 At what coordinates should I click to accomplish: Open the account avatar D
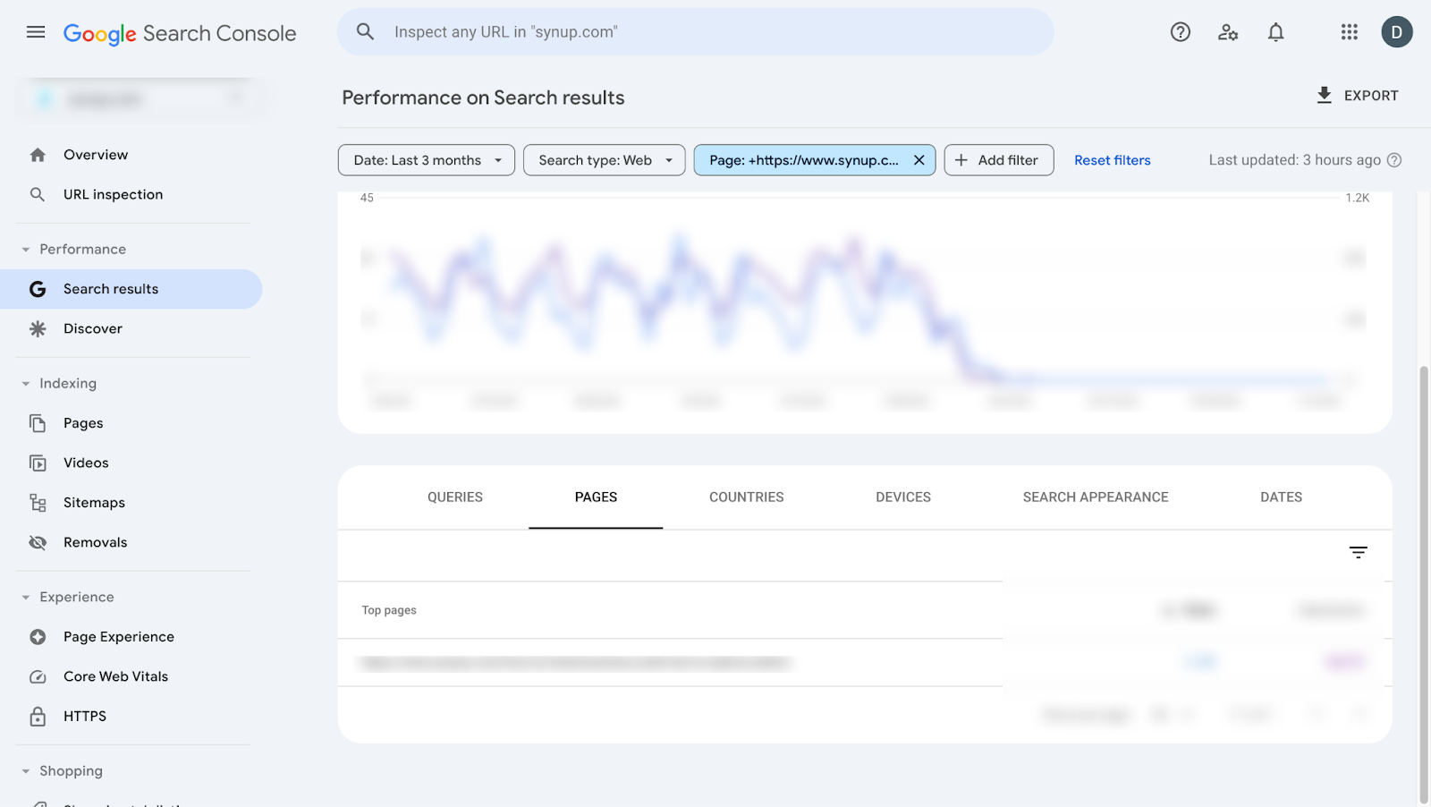tap(1397, 32)
